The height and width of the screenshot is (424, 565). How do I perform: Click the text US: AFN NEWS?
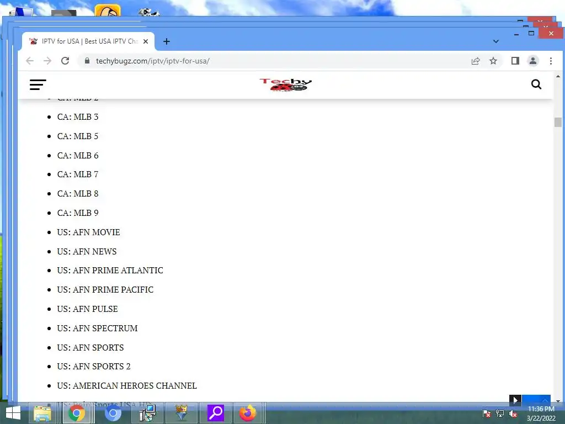point(87,251)
